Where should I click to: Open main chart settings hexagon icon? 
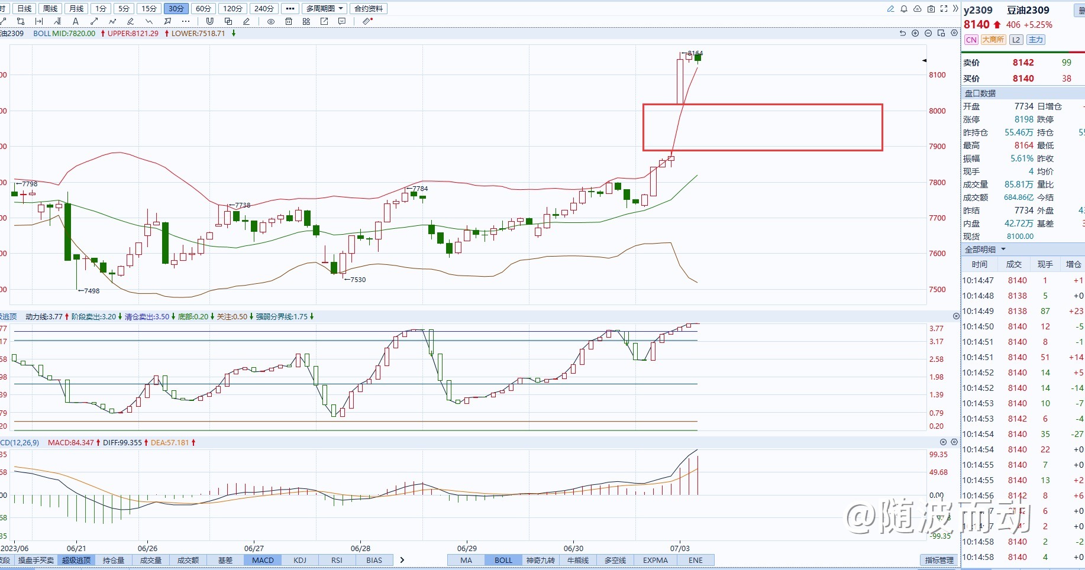pos(954,33)
